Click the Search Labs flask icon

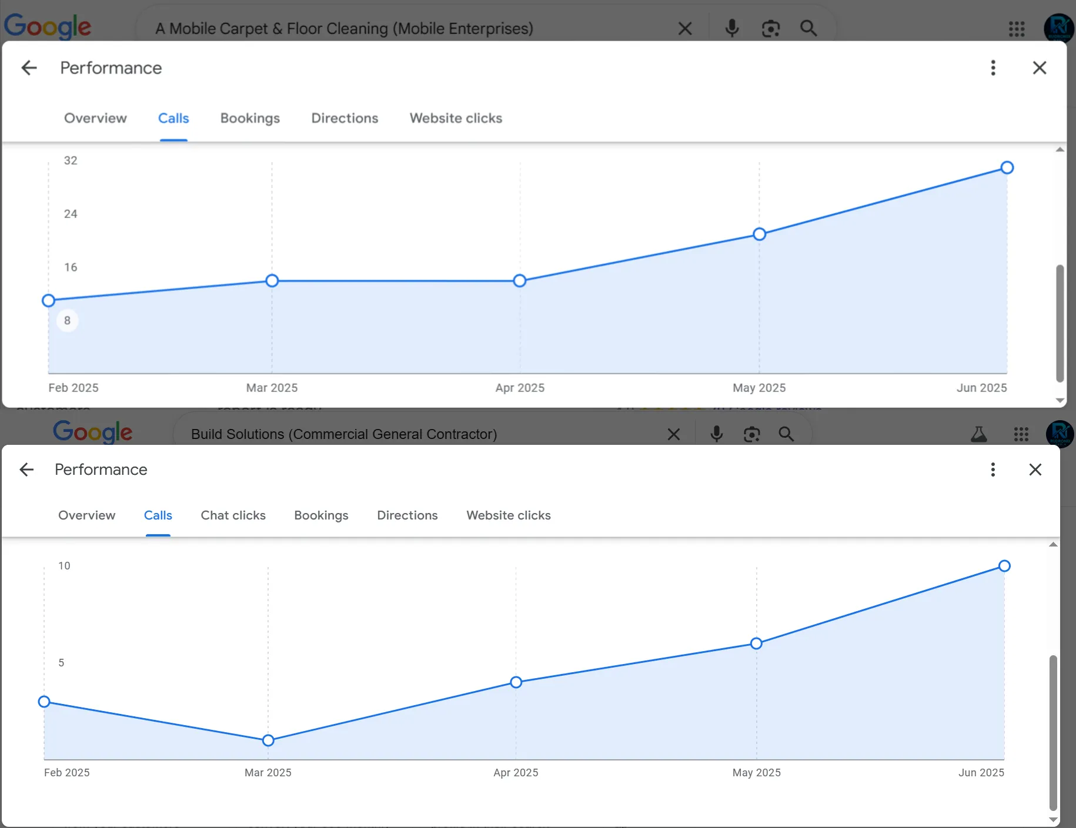click(x=978, y=434)
